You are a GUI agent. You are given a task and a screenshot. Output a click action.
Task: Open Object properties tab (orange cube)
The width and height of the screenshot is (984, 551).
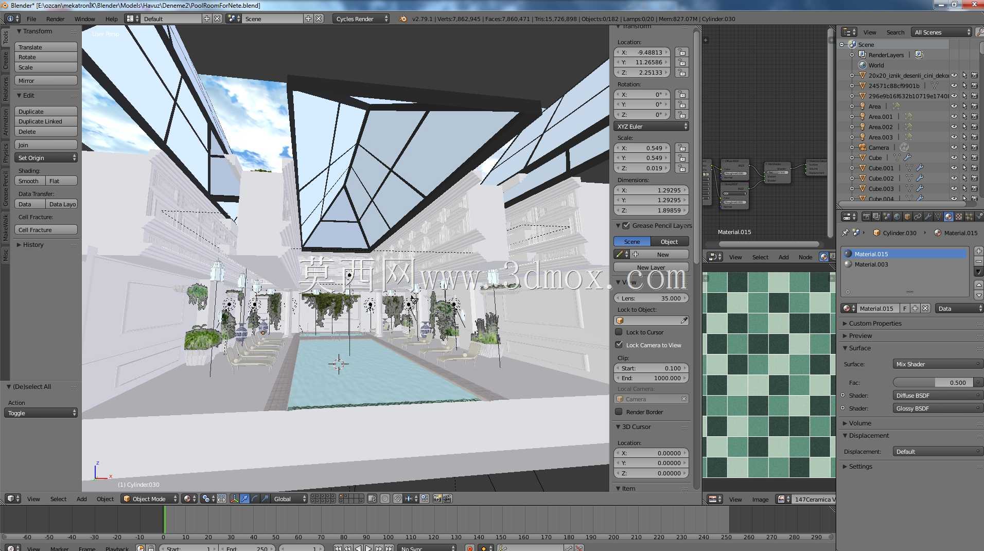pos(907,217)
